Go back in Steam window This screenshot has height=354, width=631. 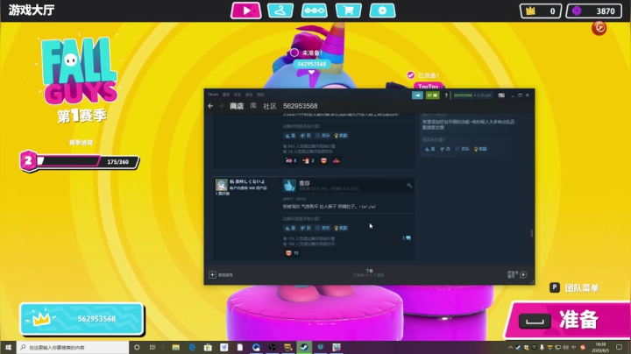click(x=210, y=106)
